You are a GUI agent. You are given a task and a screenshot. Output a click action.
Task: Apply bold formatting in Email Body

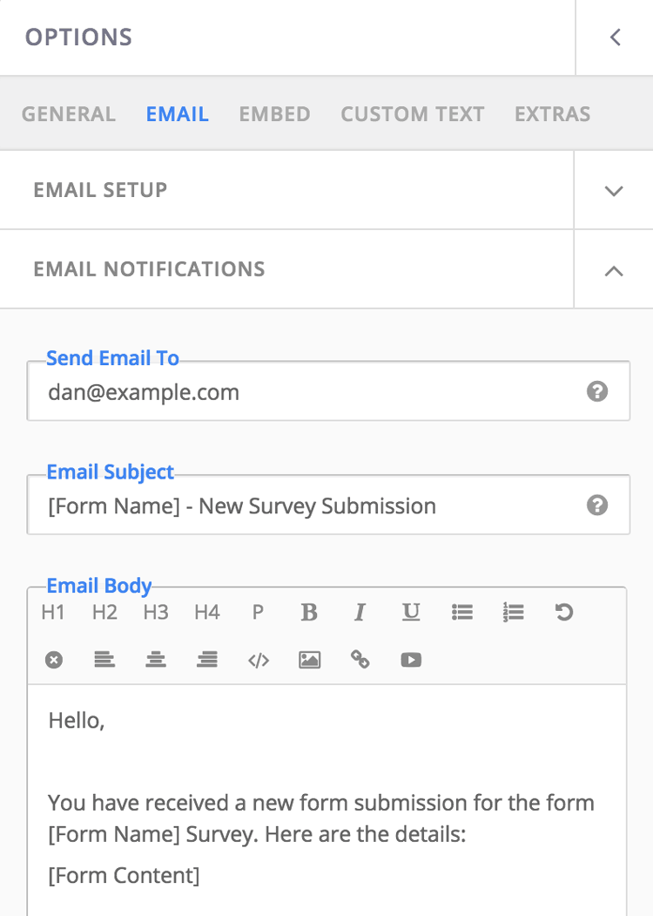pyautogui.click(x=309, y=612)
